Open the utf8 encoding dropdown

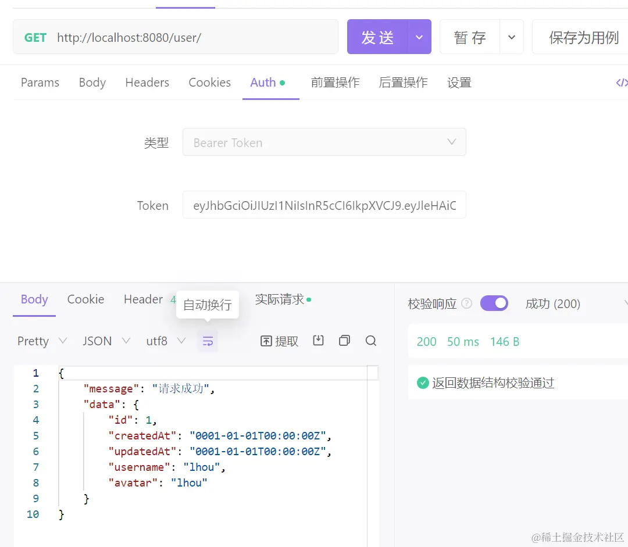[166, 341]
